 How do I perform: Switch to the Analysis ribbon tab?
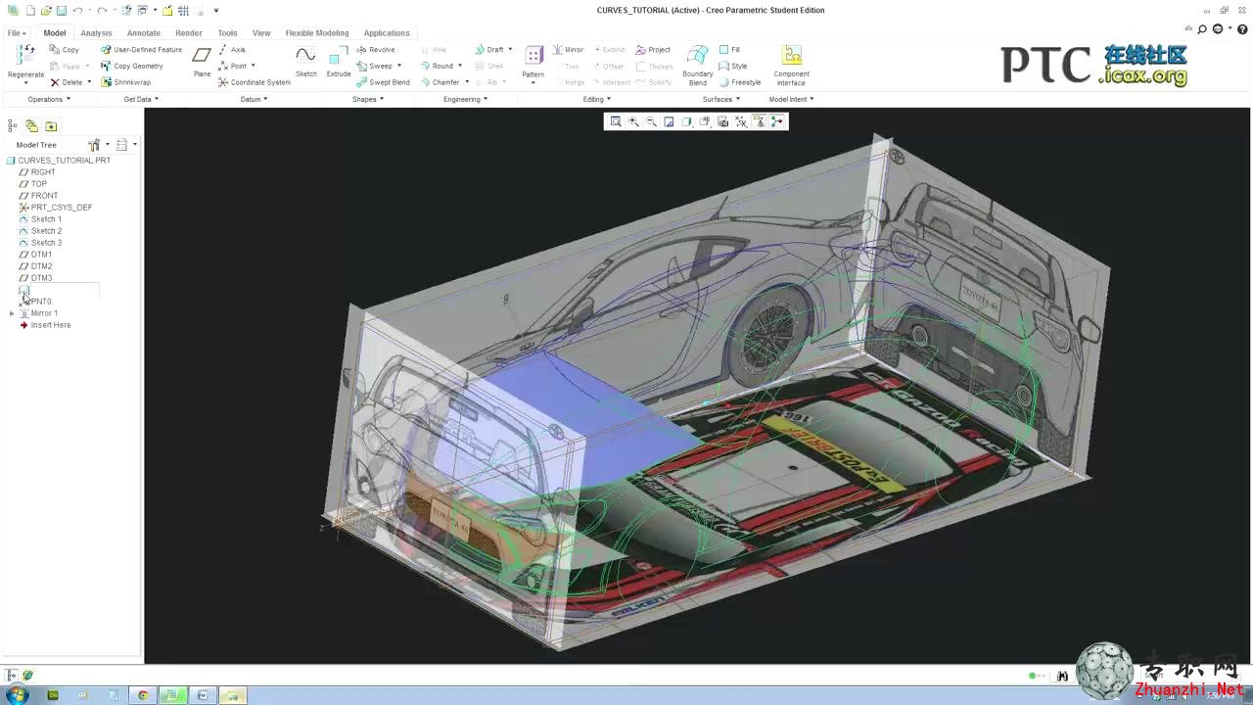pos(96,33)
